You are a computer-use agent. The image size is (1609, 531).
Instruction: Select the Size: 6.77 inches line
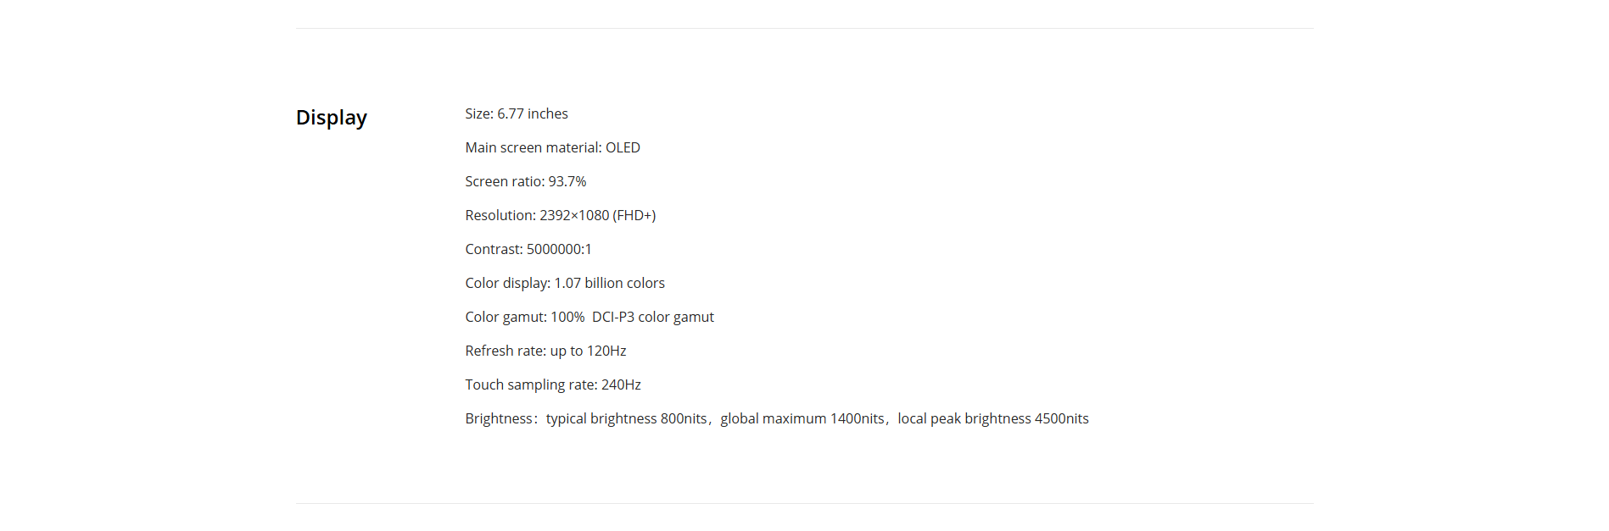(x=517, y=113)
